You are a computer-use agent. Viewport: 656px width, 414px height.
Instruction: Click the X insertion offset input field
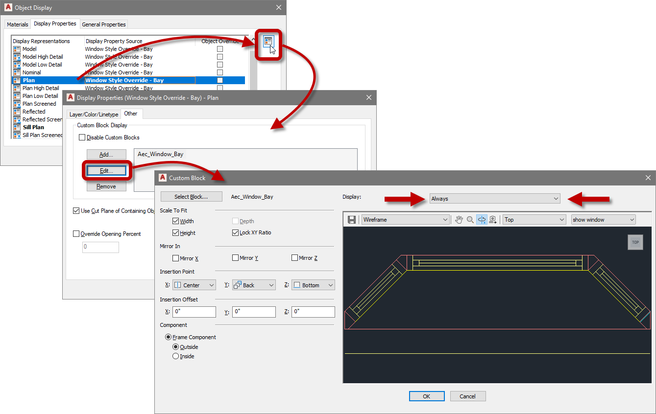click(x=194, y=312)
